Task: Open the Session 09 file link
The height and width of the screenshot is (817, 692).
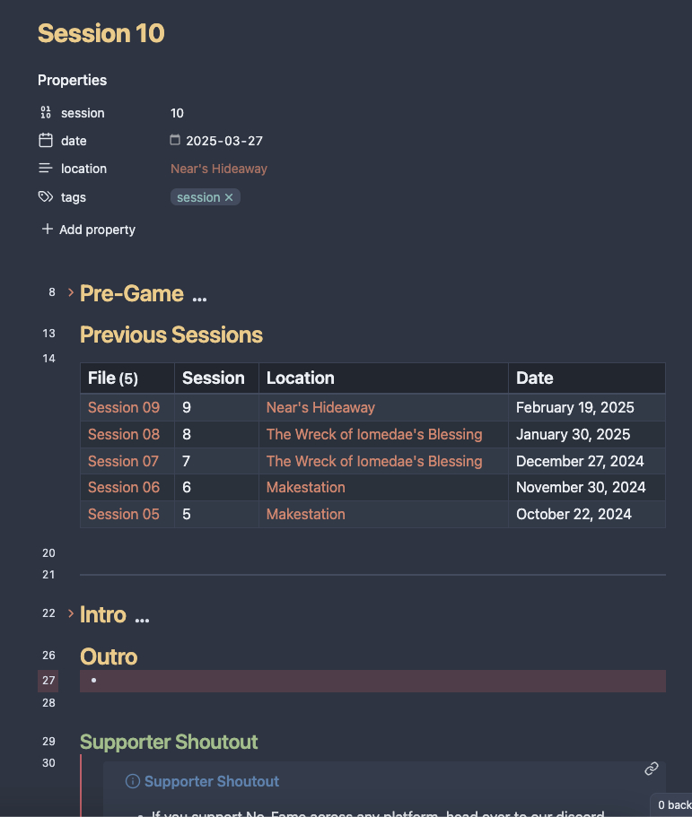Action: point(124,407)
